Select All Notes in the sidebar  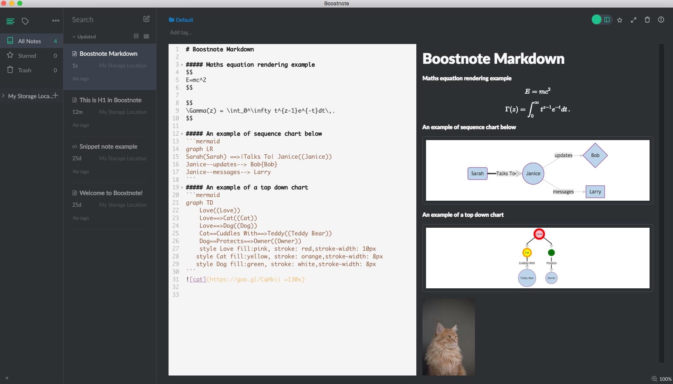pos(32,41)
